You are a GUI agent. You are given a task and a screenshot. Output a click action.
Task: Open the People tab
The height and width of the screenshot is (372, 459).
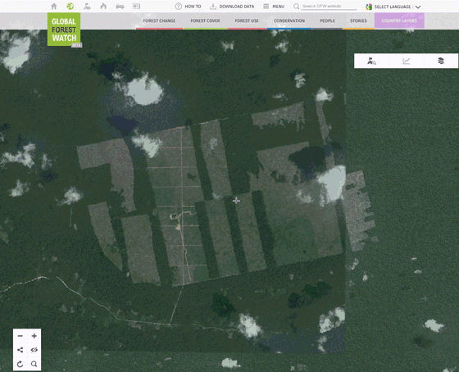(327, 20)
